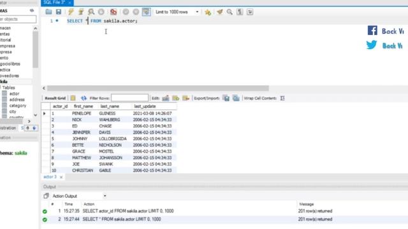Open the address table in tree
The image size is (408, 229).
tap(17, 100)
